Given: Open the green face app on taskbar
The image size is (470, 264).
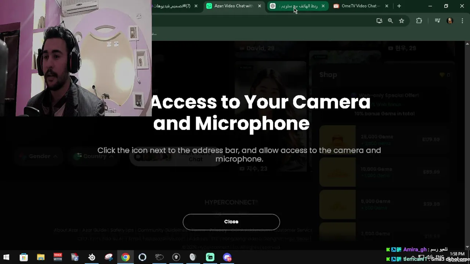Looking at the screenshot, I should 210,257.
